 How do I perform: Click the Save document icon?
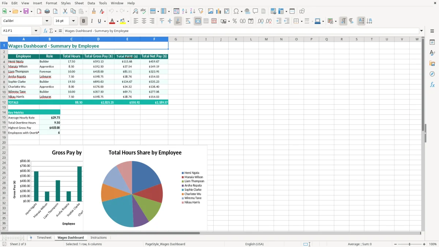[26, 11]
